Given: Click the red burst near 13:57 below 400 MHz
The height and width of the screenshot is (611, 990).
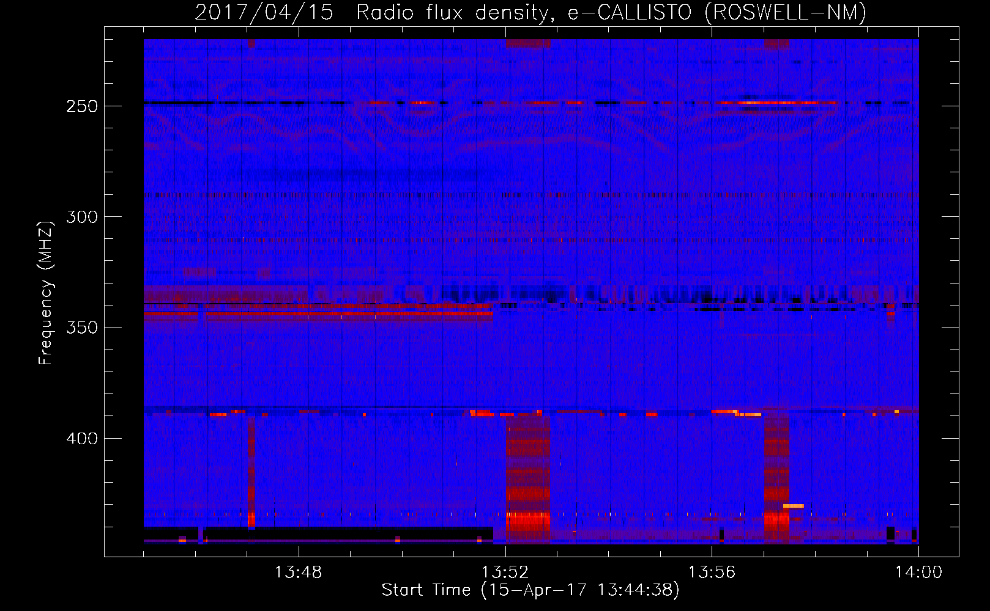Looking at the screenshot, I should click(x=776, y=480).
